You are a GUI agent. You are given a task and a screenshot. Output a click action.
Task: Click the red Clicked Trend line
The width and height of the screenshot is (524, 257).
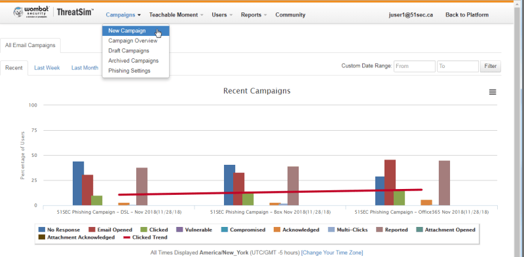click(270, 192)
